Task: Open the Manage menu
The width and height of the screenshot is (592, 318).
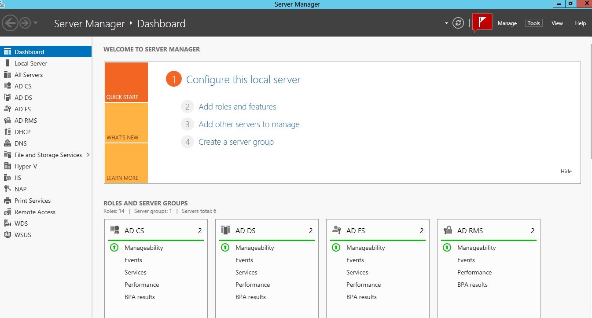Action: click(507, 23)
